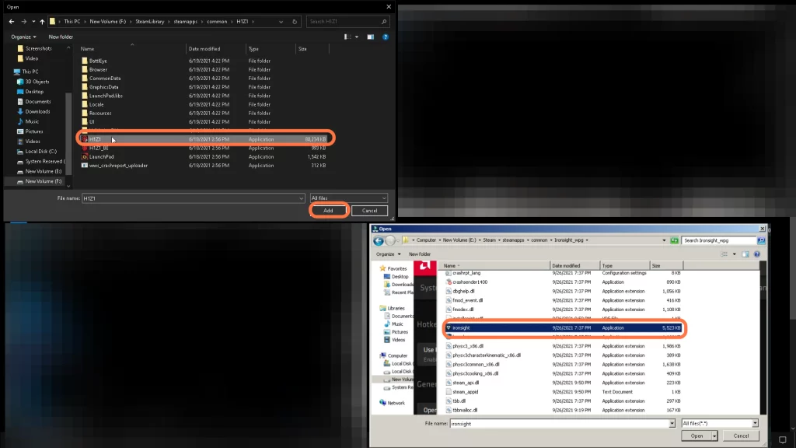Expand the address bar history in H1Z1 dialog
The height and width of the screenshot is (448, 796).
click(281, 22)
